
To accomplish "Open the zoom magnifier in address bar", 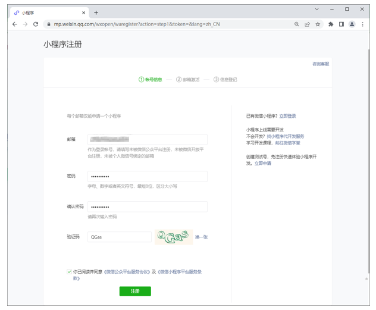I will (x=297, y=24).
